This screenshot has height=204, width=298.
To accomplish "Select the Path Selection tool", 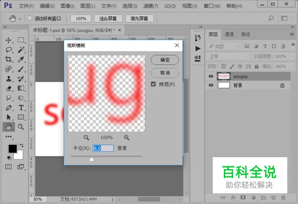I will tap(9, 117).
